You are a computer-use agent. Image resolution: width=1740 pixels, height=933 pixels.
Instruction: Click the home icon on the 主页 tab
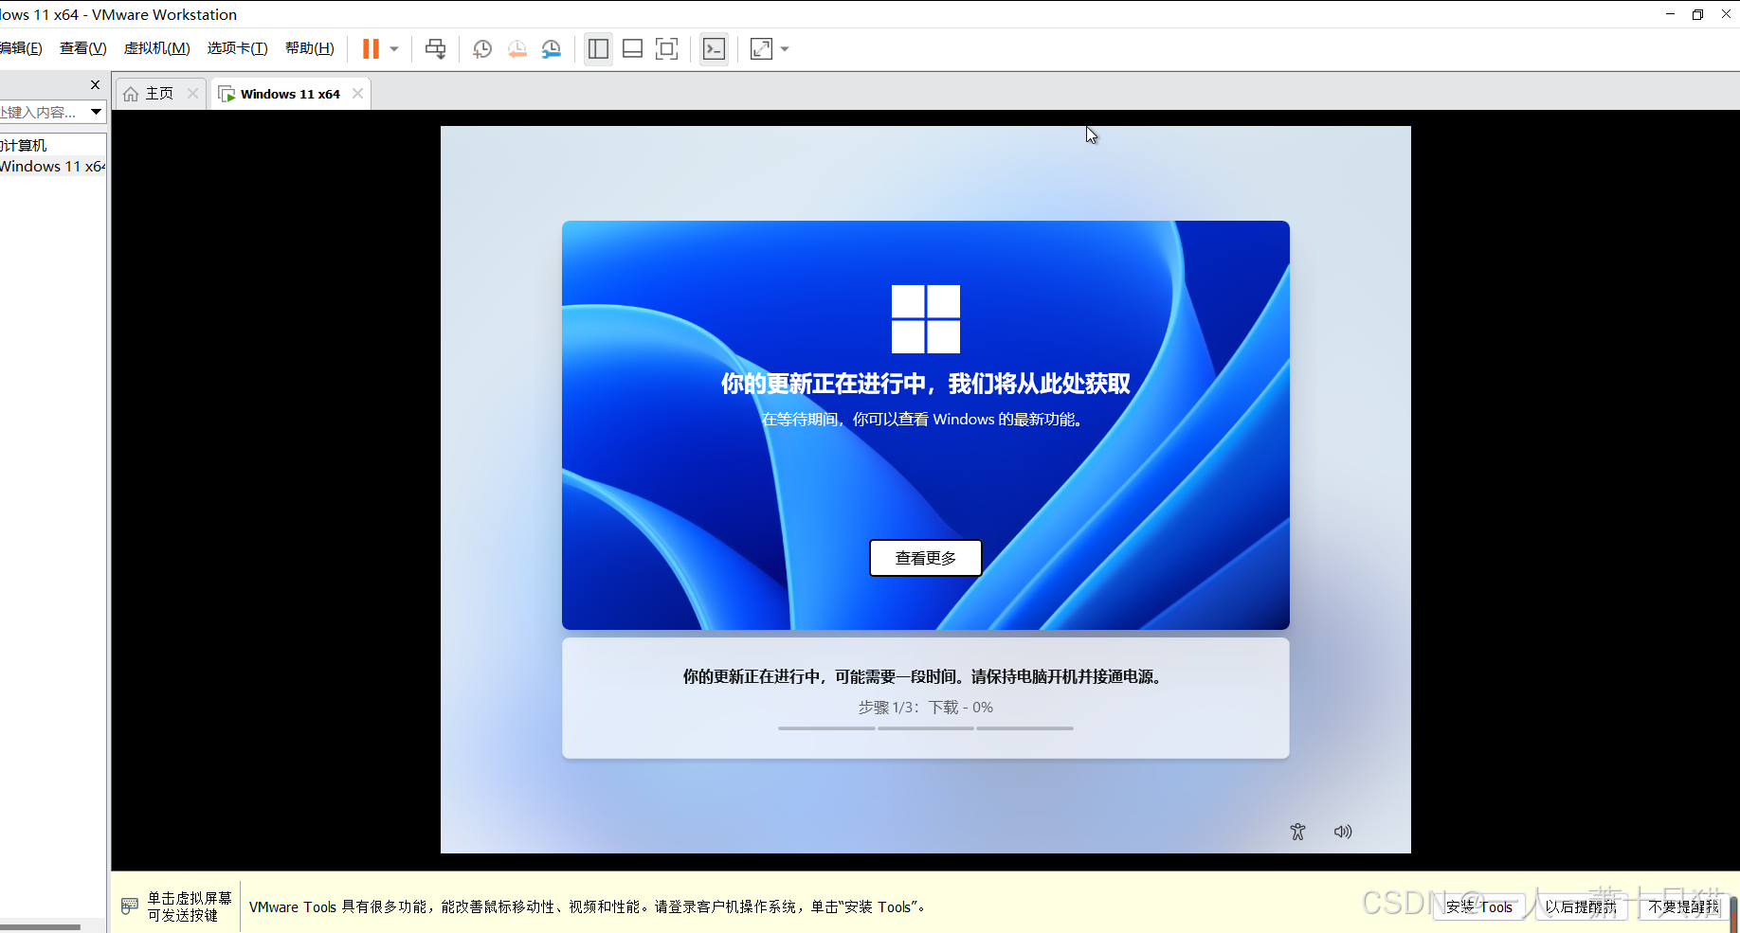(x=131, y=94)
